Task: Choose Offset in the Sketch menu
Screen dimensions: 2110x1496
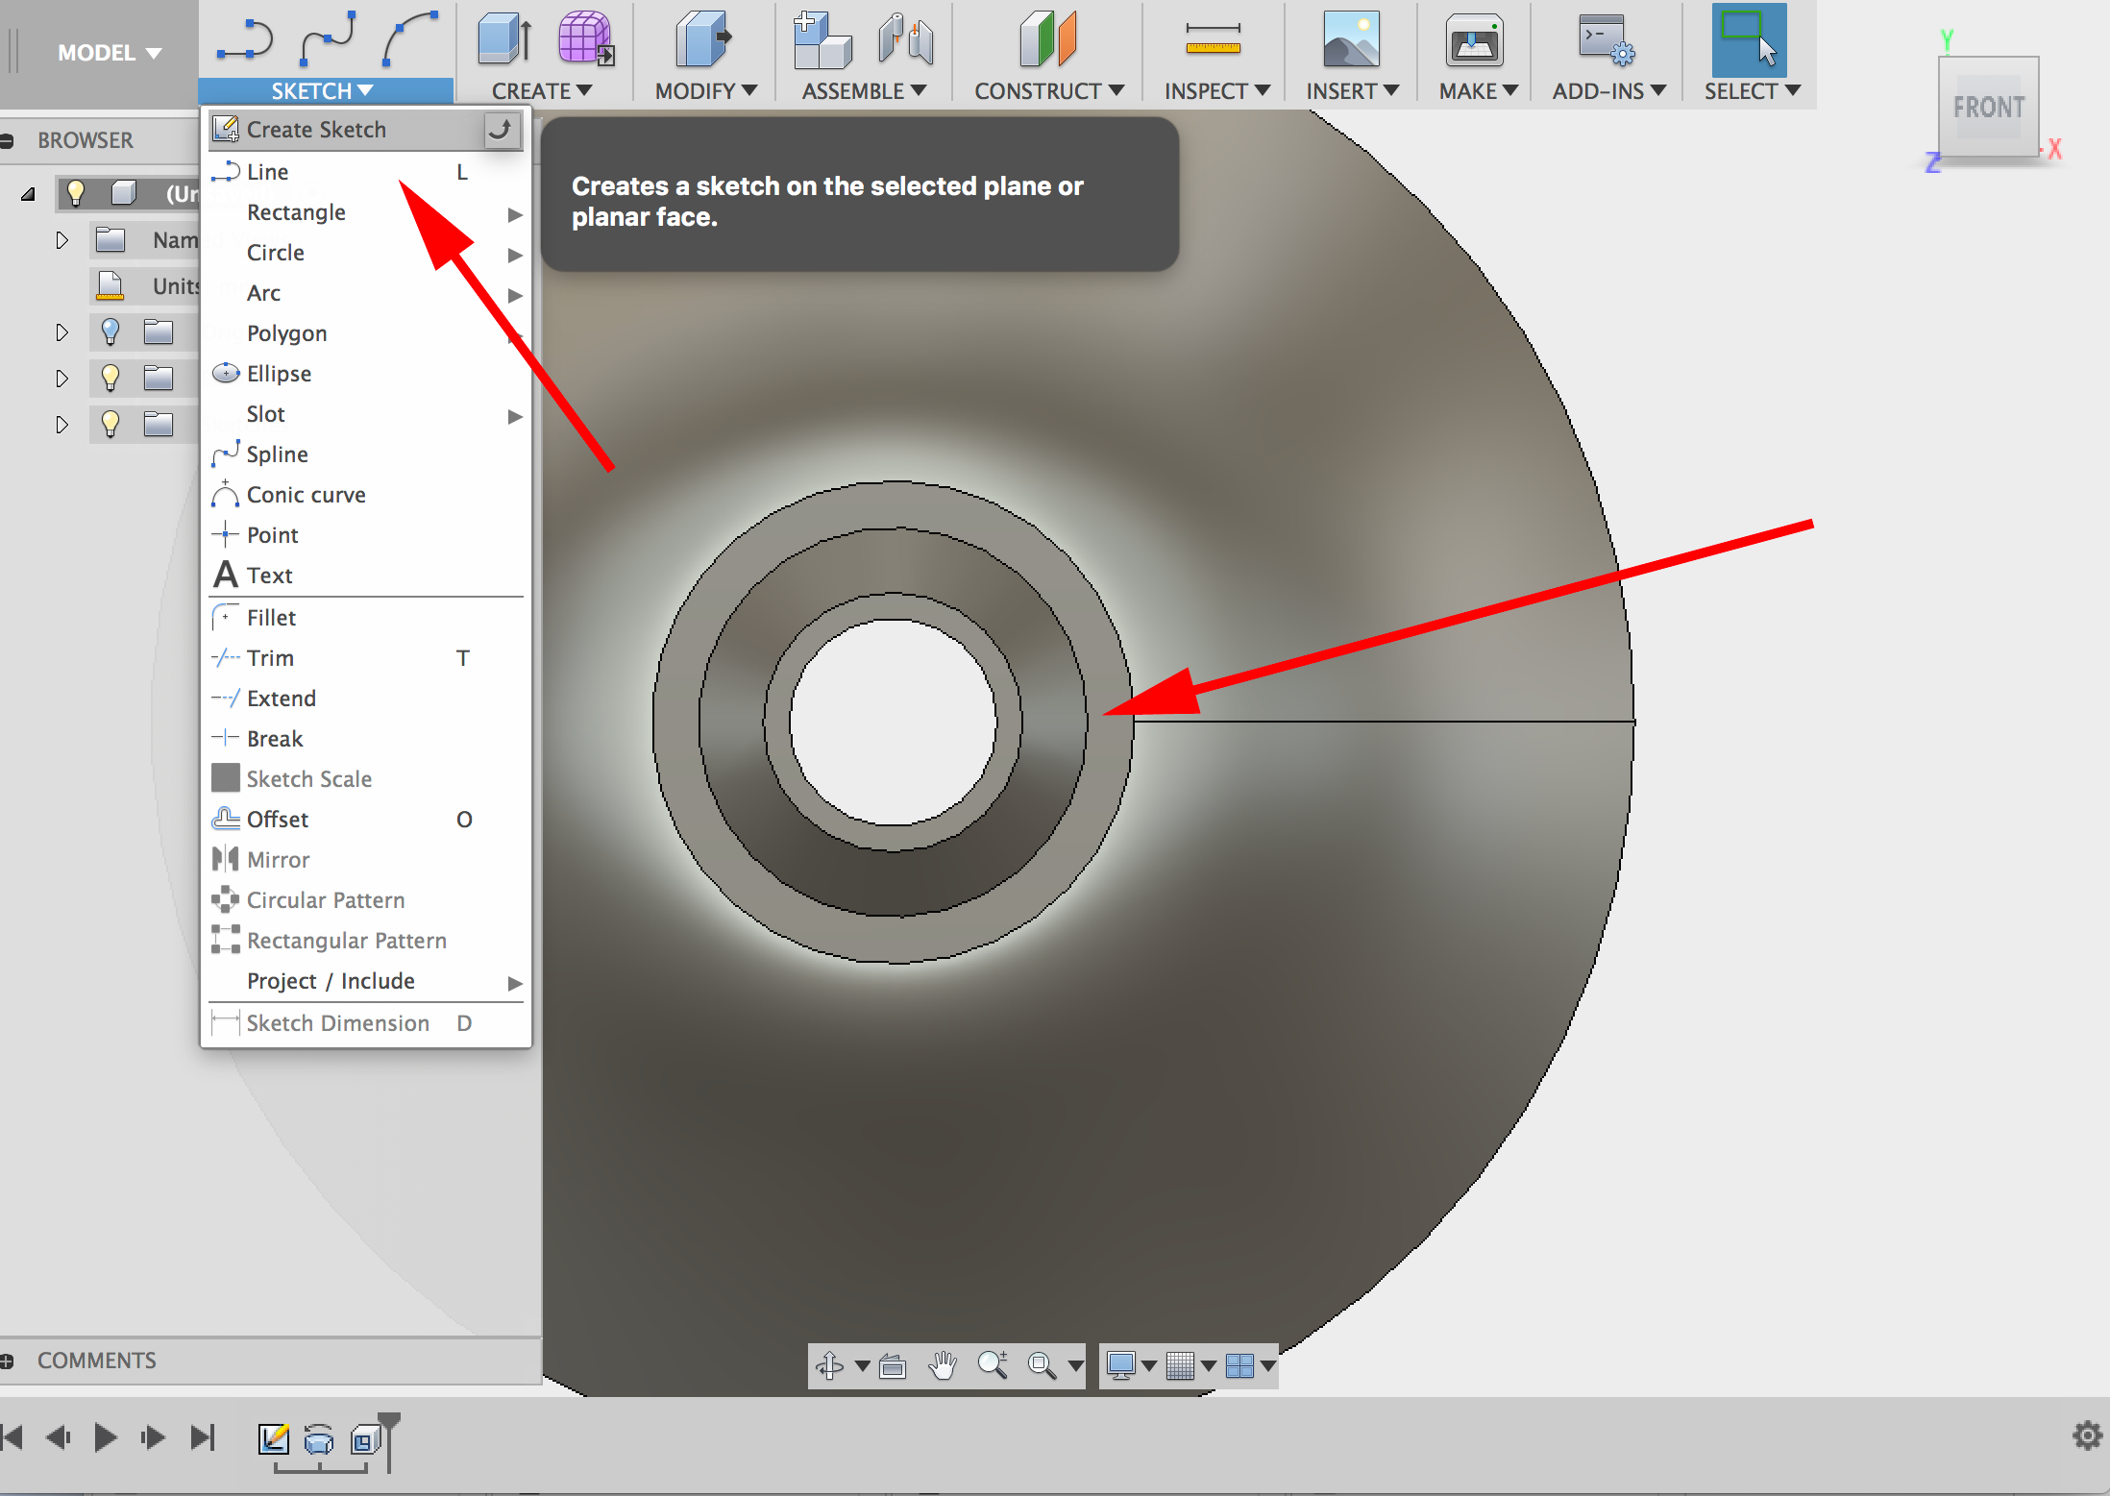Action: pyautogui.click(x=366, y=820)
